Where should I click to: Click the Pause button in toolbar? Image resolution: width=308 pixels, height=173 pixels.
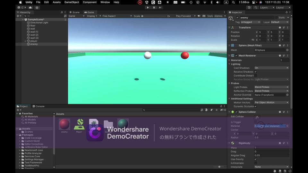154,7
